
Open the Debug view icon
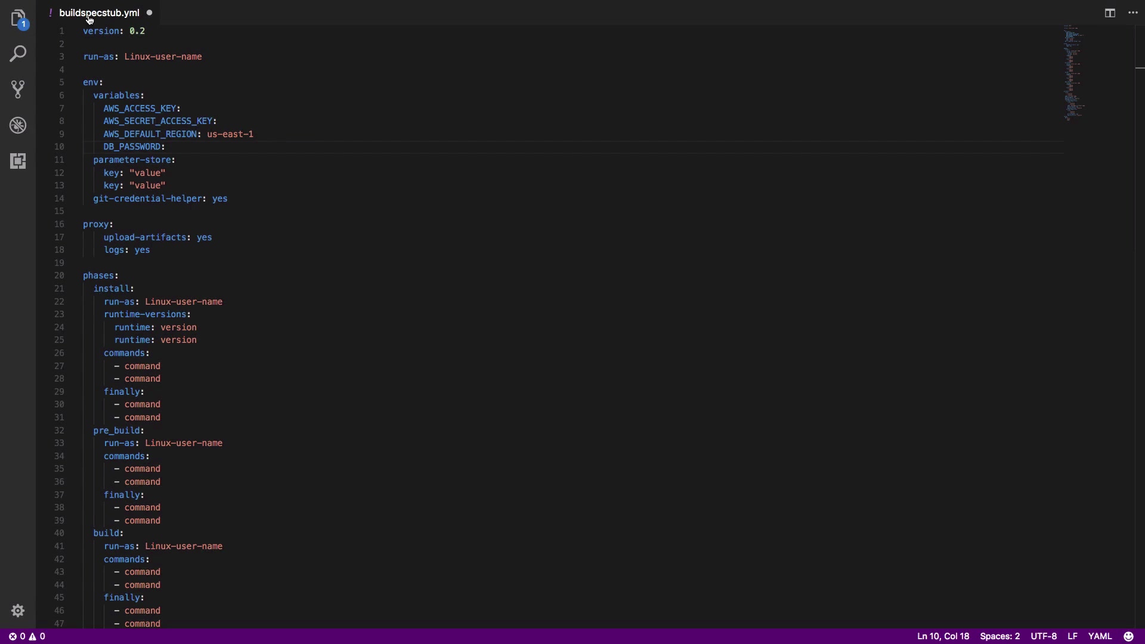(x=18, y=125)
